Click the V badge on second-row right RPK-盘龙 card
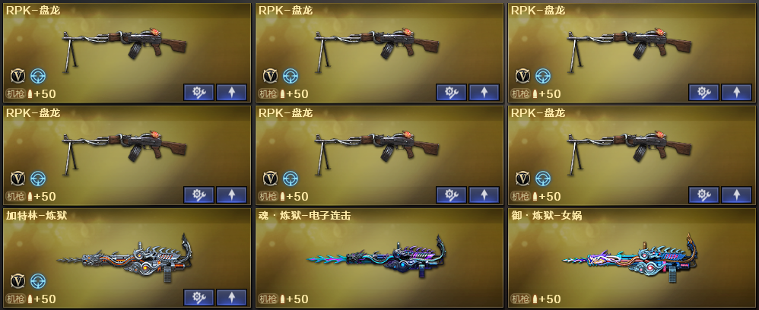This screenshot has width=759, height=310. coord(522,179)
